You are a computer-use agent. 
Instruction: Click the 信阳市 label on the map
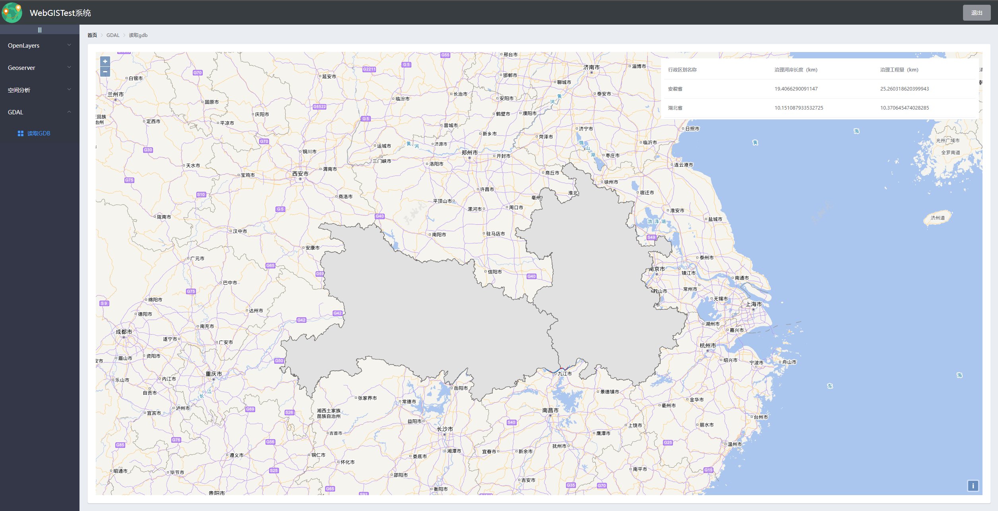pos(495,272)
